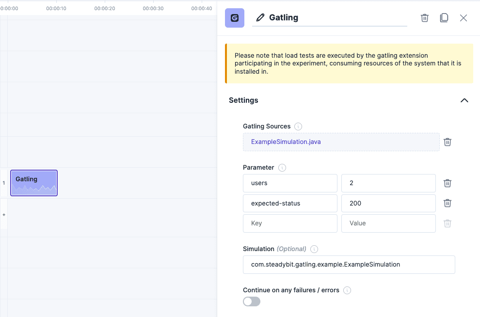Click the empty Key parameter field

(x=290, y=223)
